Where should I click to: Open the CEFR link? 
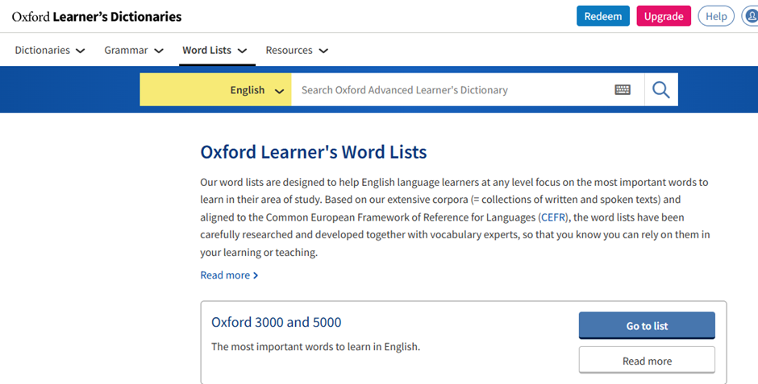[553, 217]
